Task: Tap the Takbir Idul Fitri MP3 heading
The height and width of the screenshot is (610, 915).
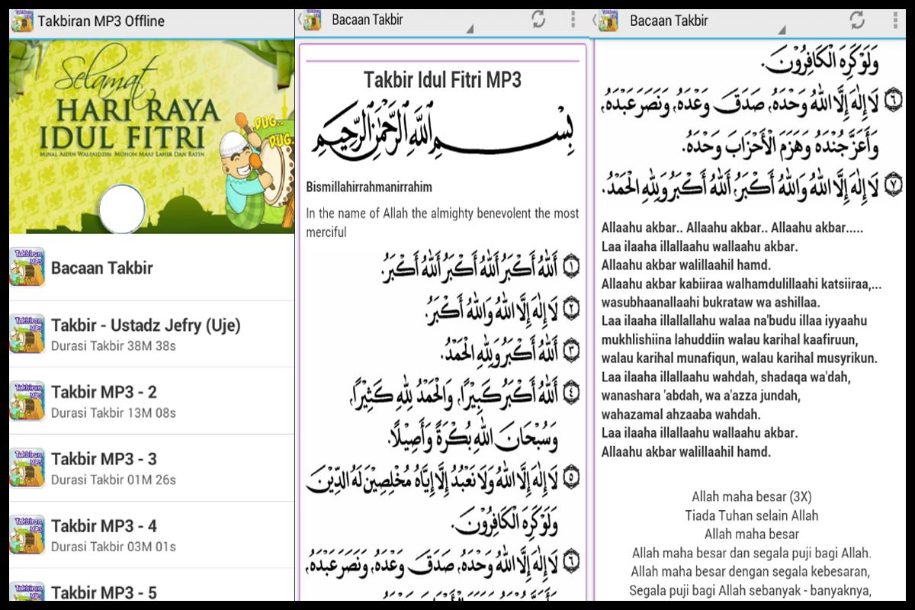Action: [x=442, y=80]
